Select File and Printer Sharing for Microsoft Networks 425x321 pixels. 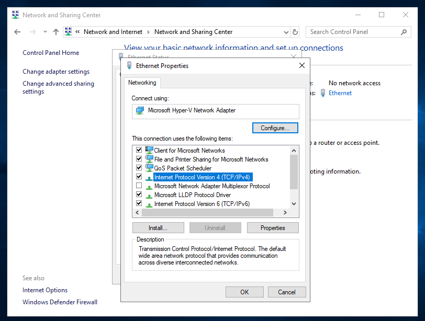tap(211, 159)
